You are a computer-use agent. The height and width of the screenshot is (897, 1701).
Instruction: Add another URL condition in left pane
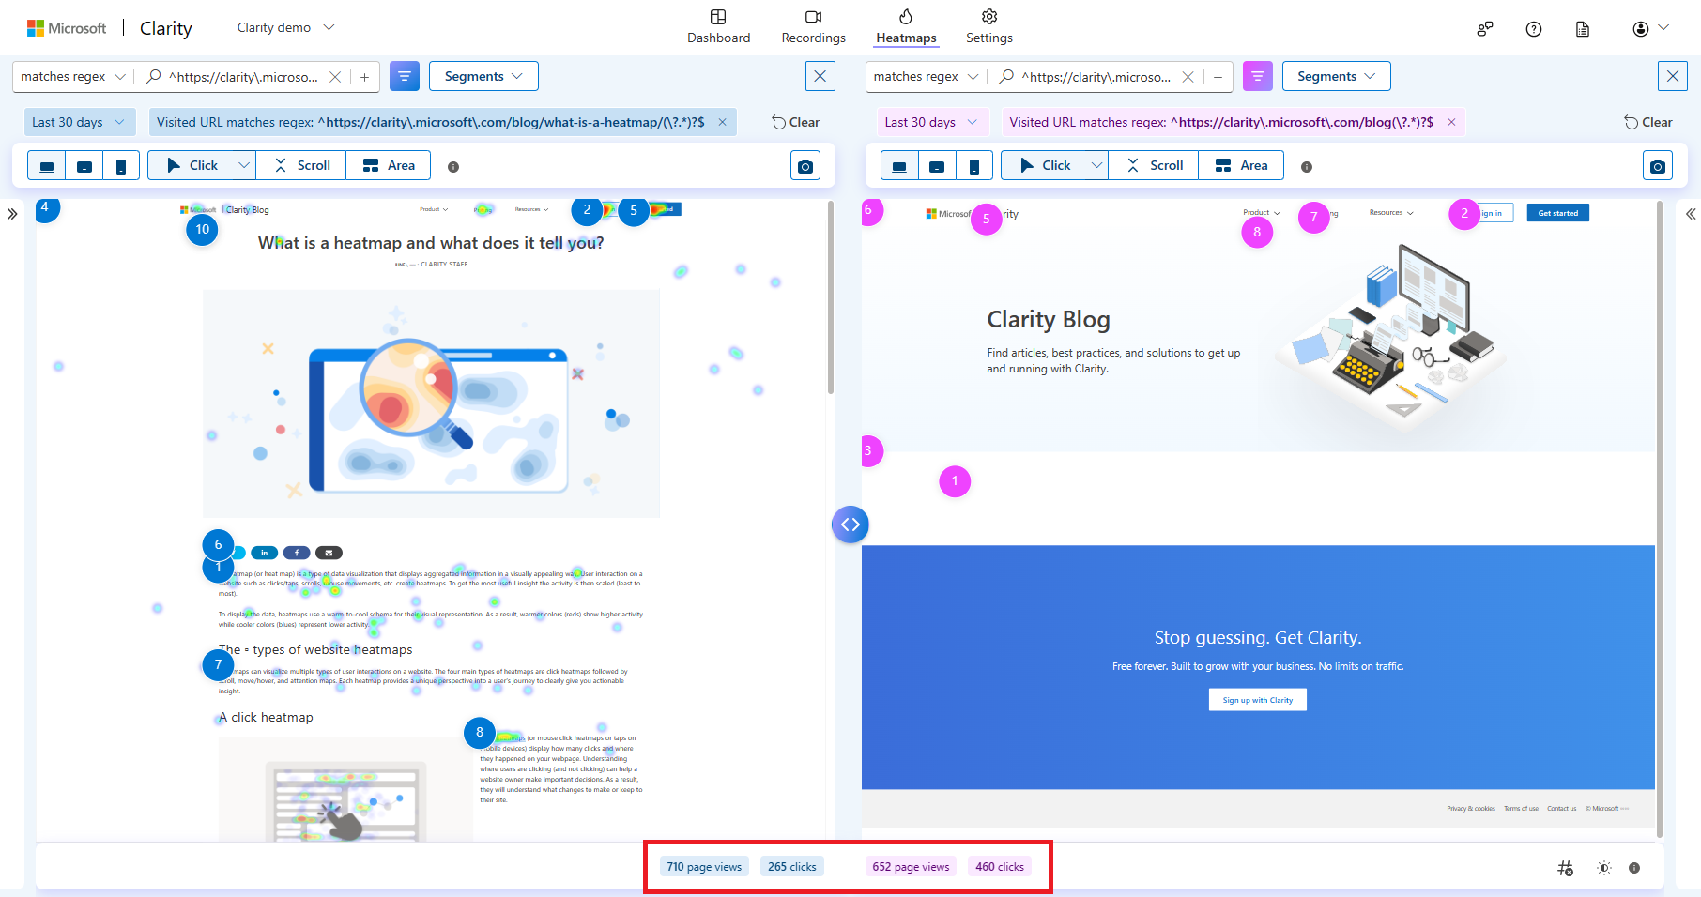(365, 77)
